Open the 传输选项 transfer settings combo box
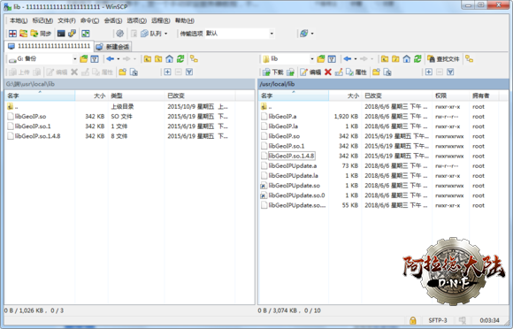513x329 pixels. [x=240, y=34]
